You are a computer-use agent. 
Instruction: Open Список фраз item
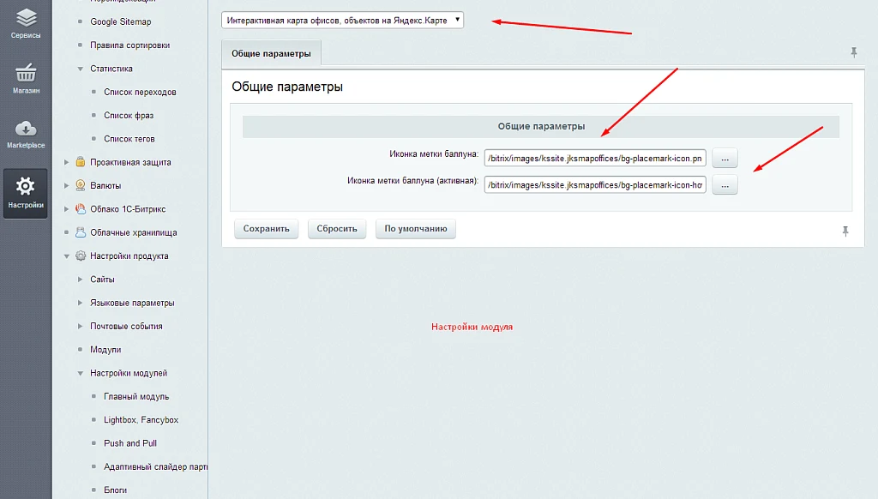[129, 116]
